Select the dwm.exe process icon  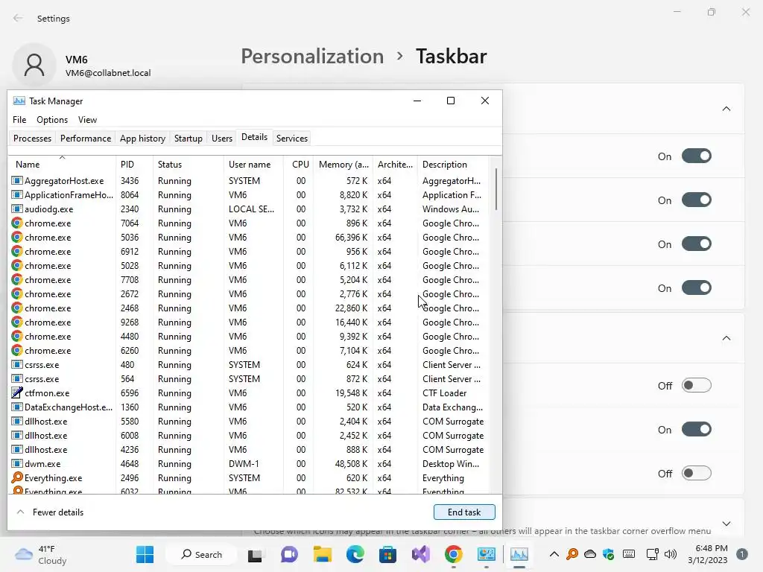(x=17, y=463)
